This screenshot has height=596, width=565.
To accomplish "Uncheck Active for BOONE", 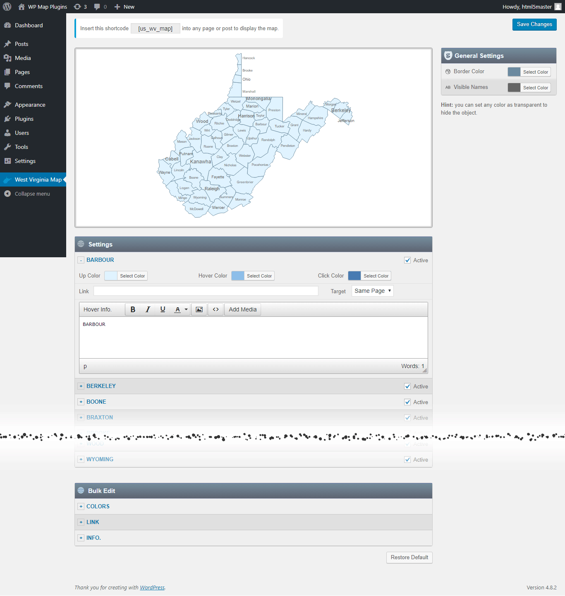I will pyautogui.click(x=407, y=402).
